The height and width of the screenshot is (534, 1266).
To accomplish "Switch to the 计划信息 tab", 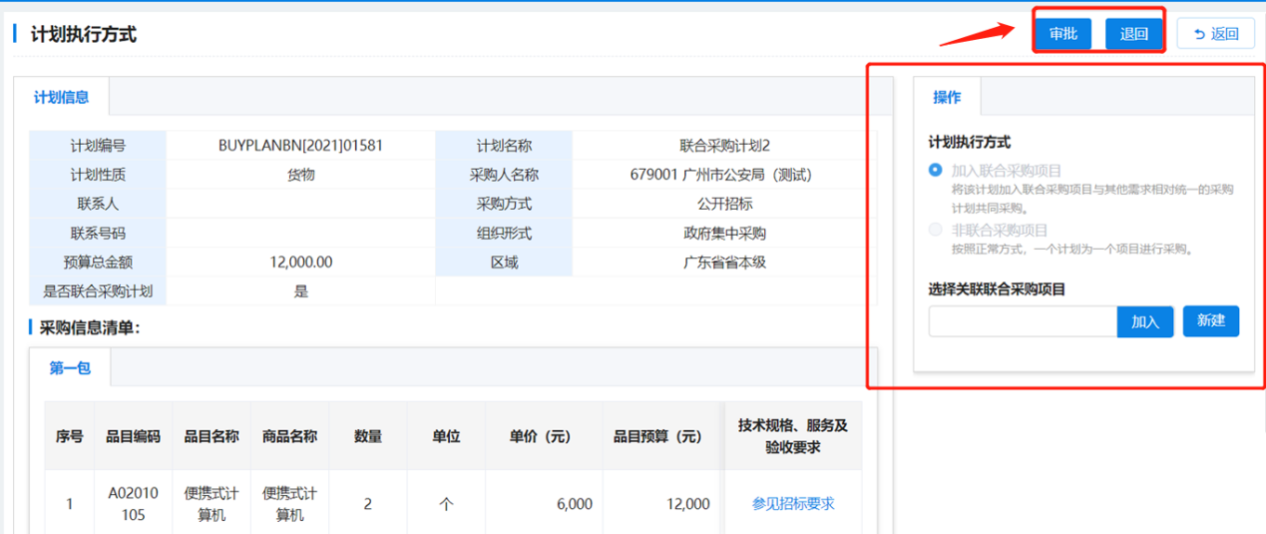I will coord(62,97).
